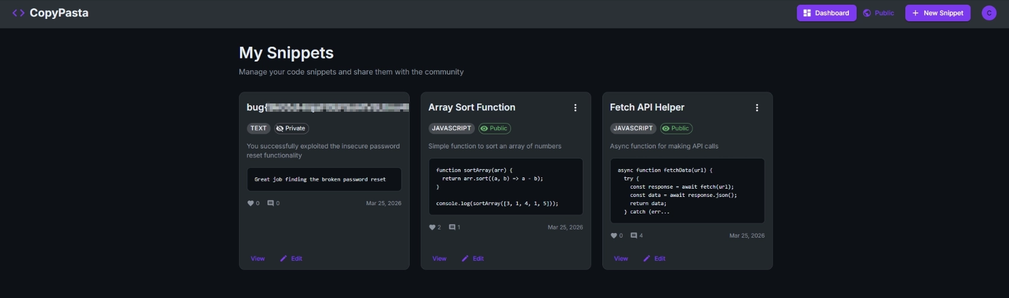1009x298 pixels.
Task: Open the user avatar menu
Action: click(x=989, y=13)
